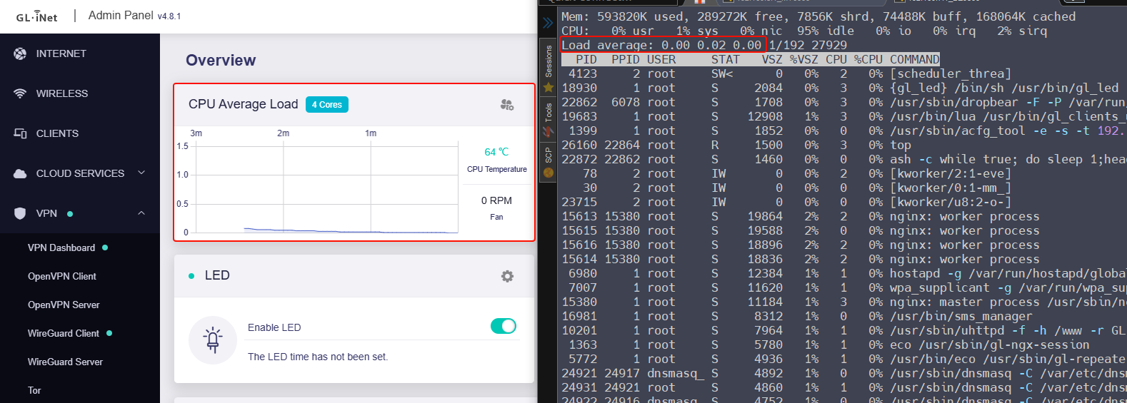
Task: Click the Internet globe icon in sidebar
Action: tap(20, 53)
